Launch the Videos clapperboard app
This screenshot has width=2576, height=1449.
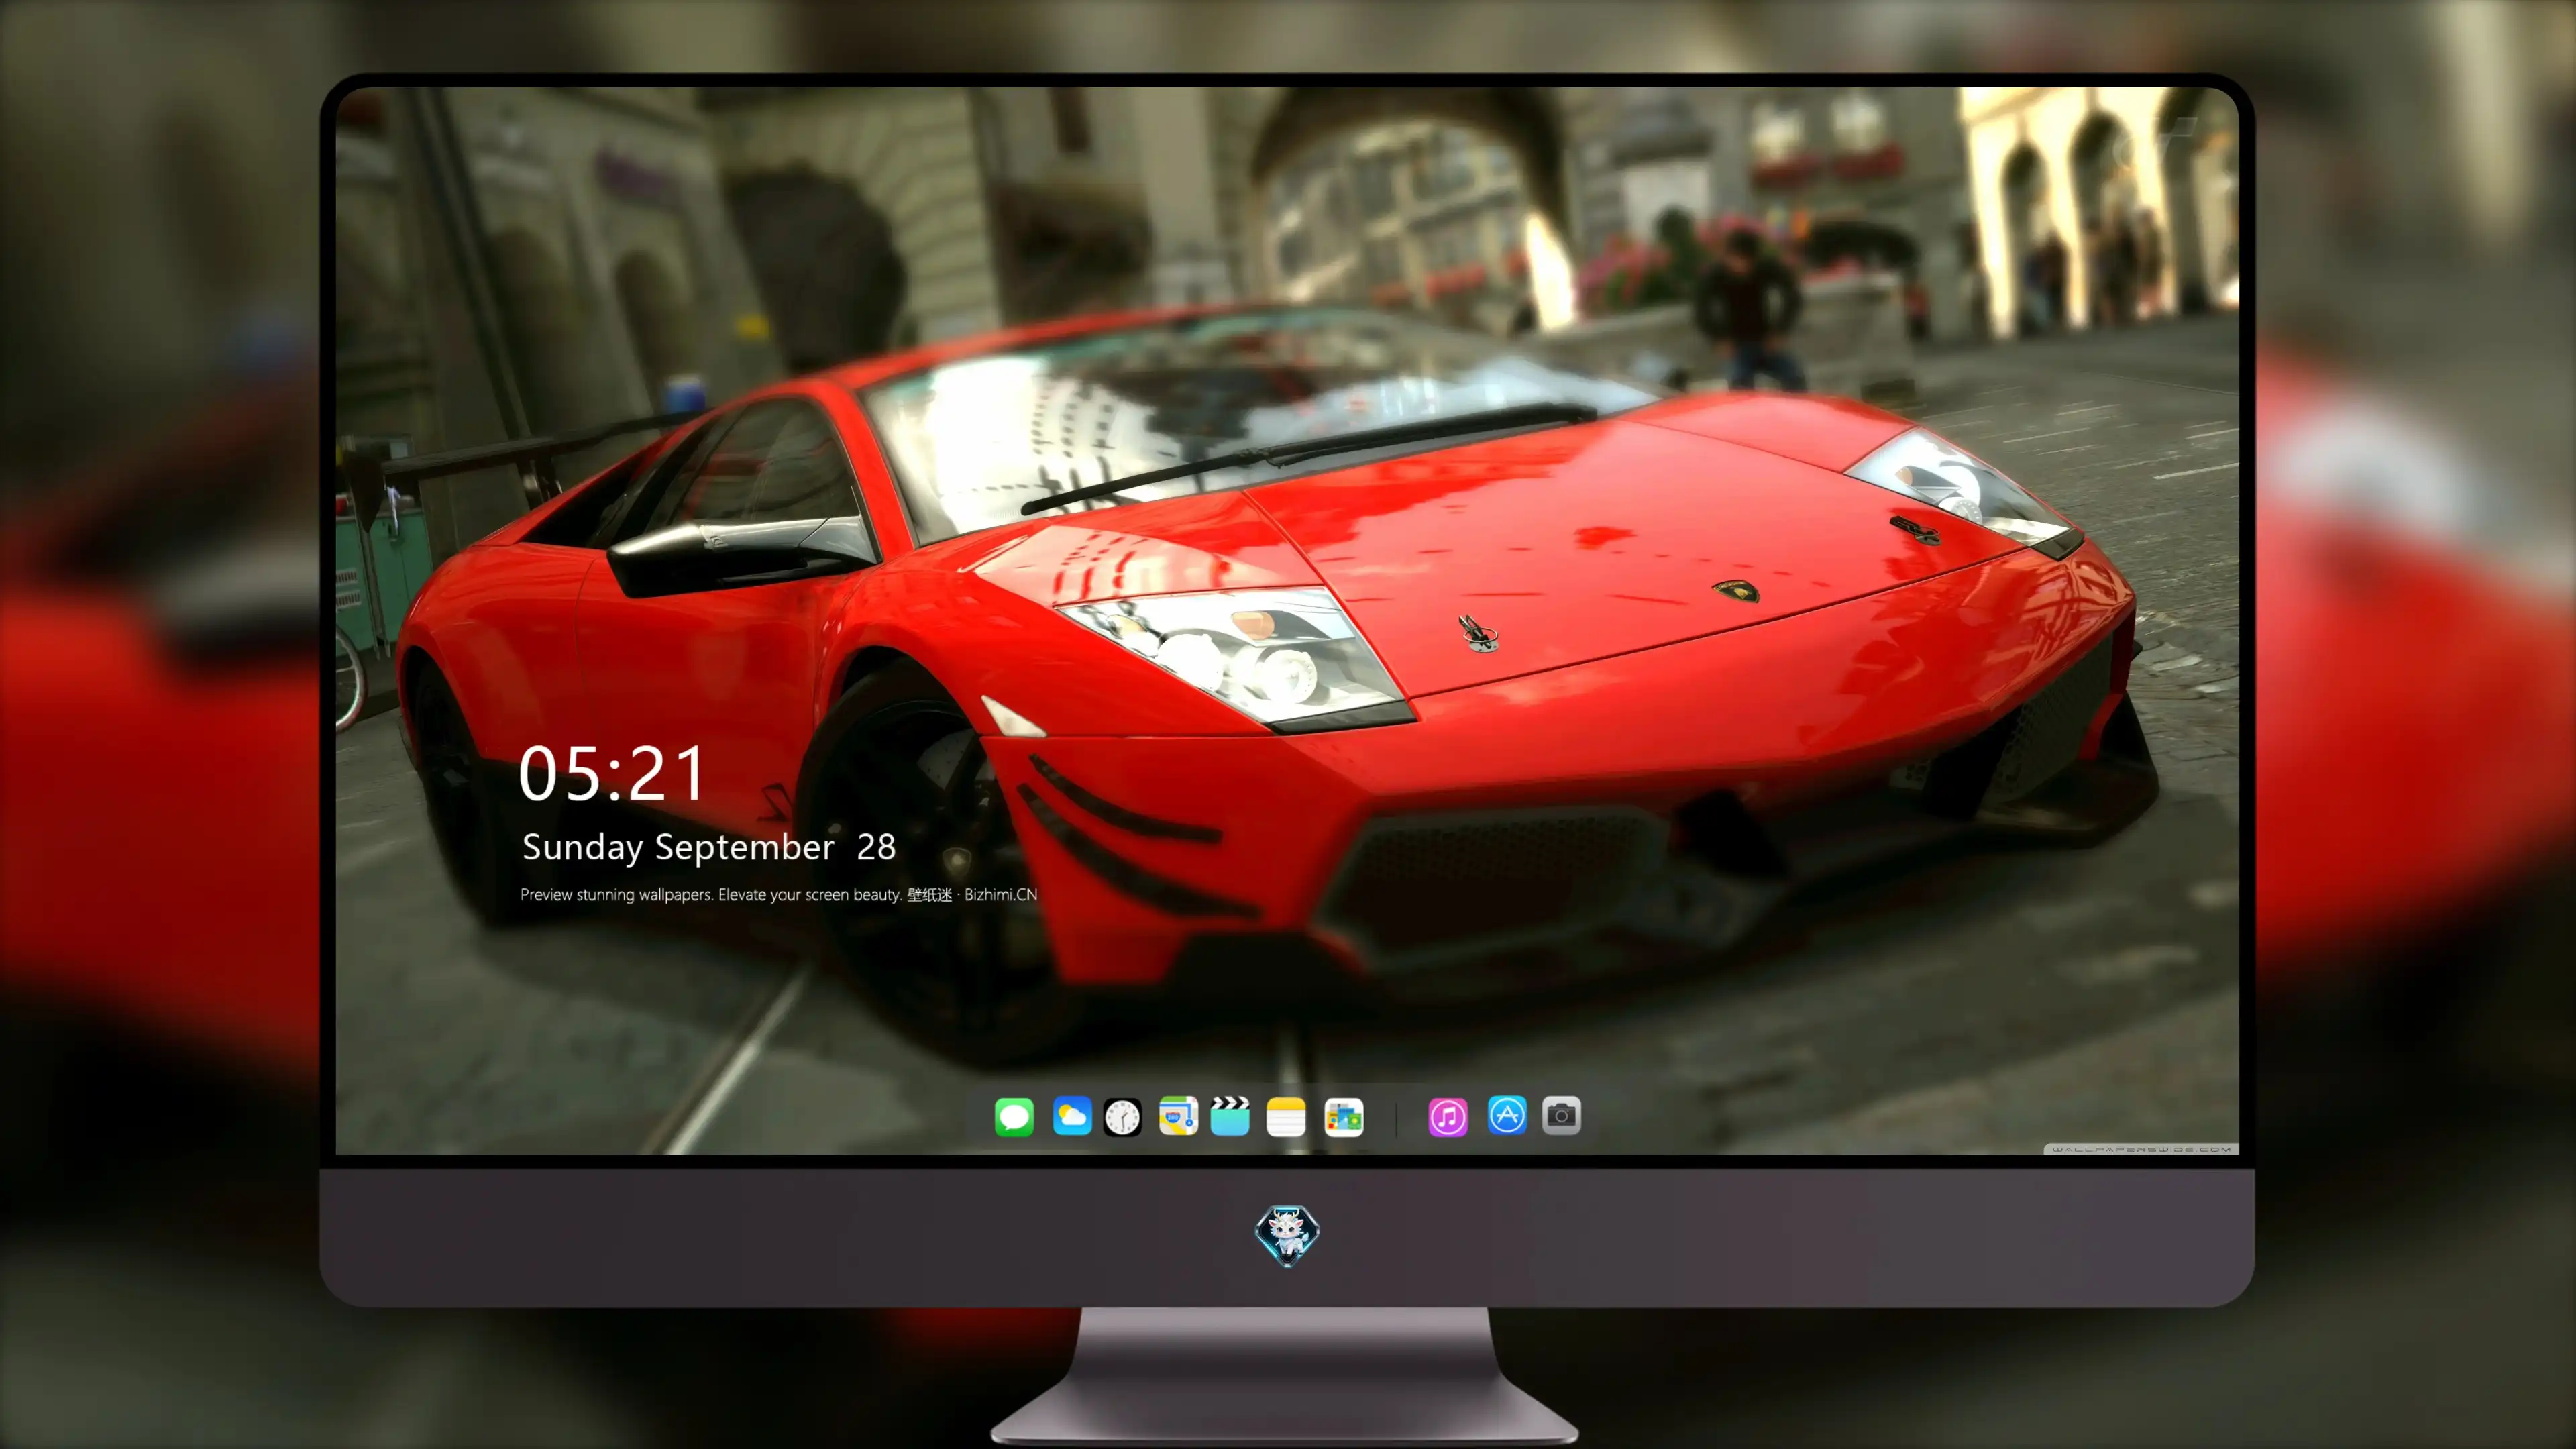pos(1230,1116)
